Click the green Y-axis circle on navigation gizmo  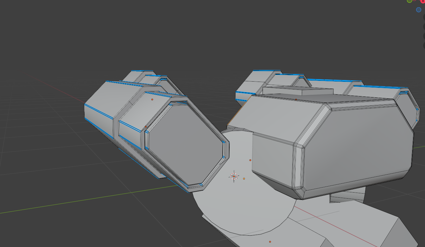tap(409, 1)
